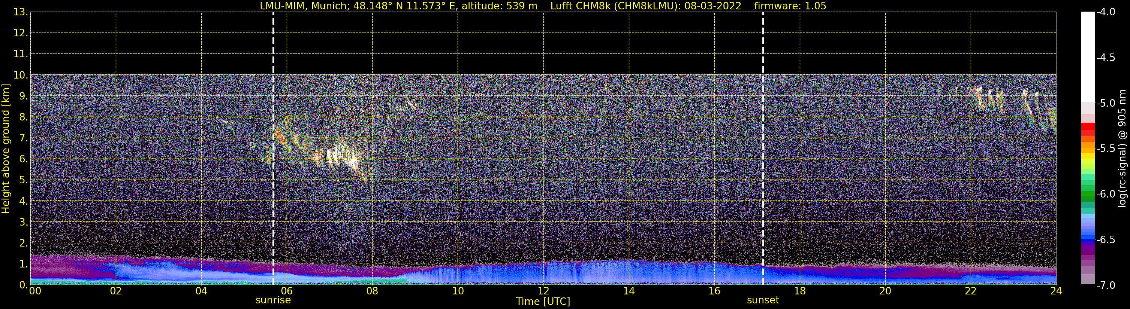Viewport: 1130px width, 309px height.
Task: Click the height axis tick label '13.'
Action: click(21, 12)
